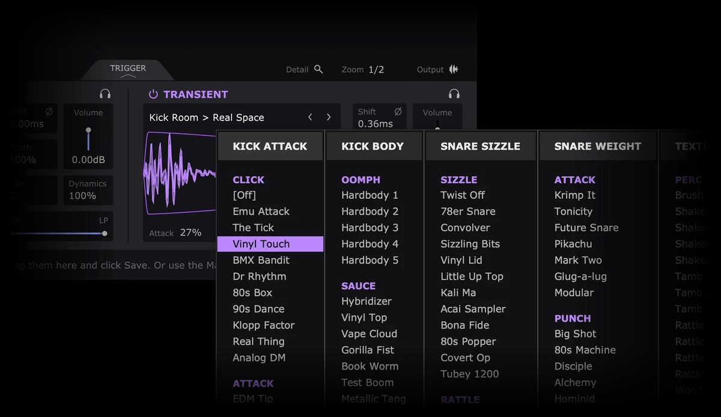721x417 pixels.
Task: Toggle the Transient section power button
Action: pos(153,94)
